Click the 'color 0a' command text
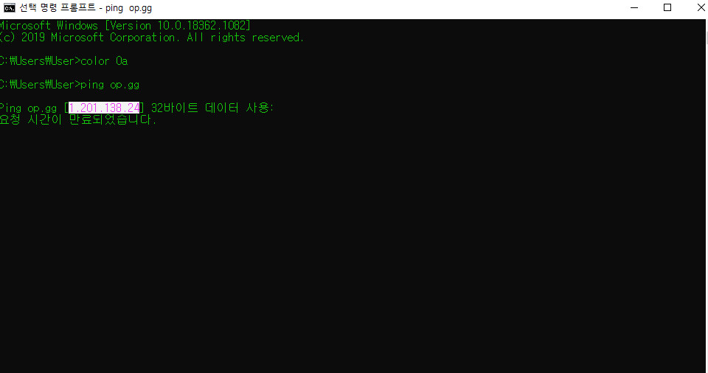Image resolution: width=708 pixels, height=373 pixels. tap(104, 61)
